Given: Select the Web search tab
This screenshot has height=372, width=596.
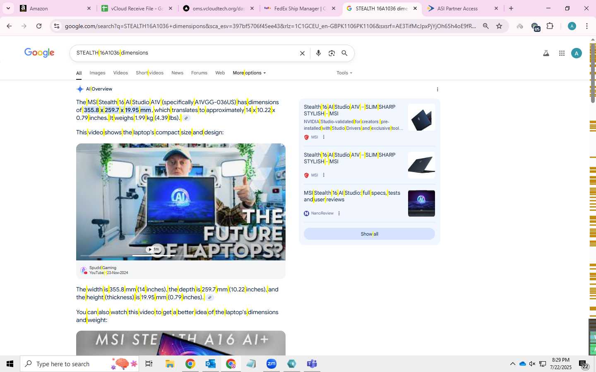Looking at the screenshot, I should (220, 73).
